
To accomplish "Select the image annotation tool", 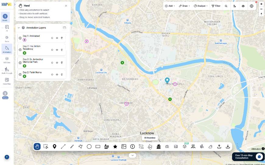I will [124, 147].
